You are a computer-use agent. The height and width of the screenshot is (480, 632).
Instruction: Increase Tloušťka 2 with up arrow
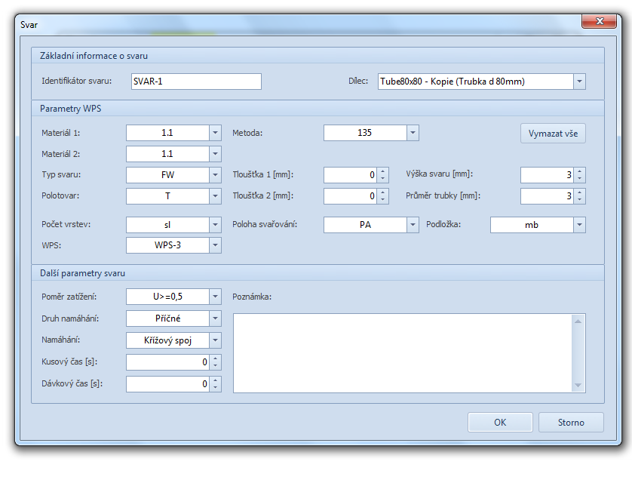tap(383, 192)
